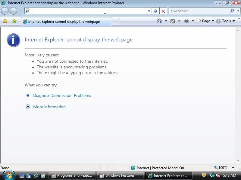This screenshot has height=180, width=241.
Task: Open the search provider dropdown arrow
Action: [x=238, y=11]
